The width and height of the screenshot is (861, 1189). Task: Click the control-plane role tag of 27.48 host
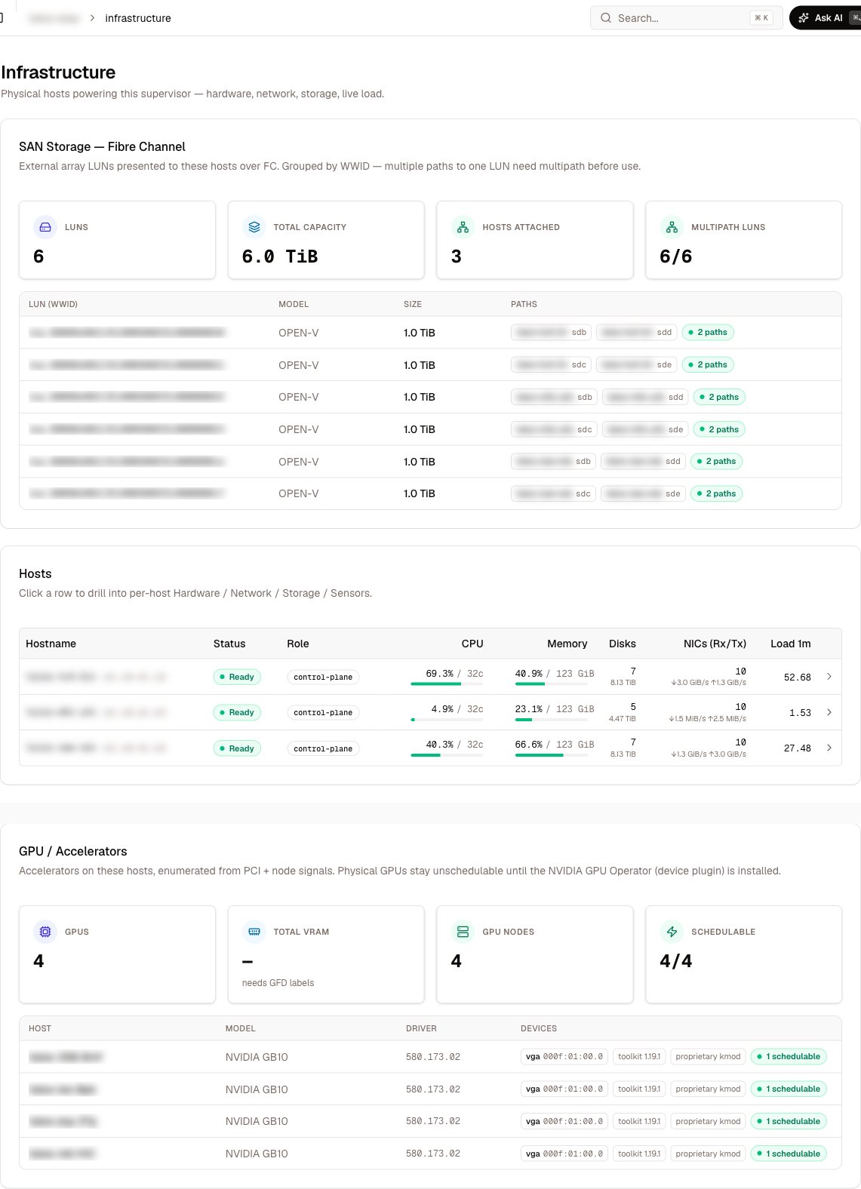tap(323, 748)
